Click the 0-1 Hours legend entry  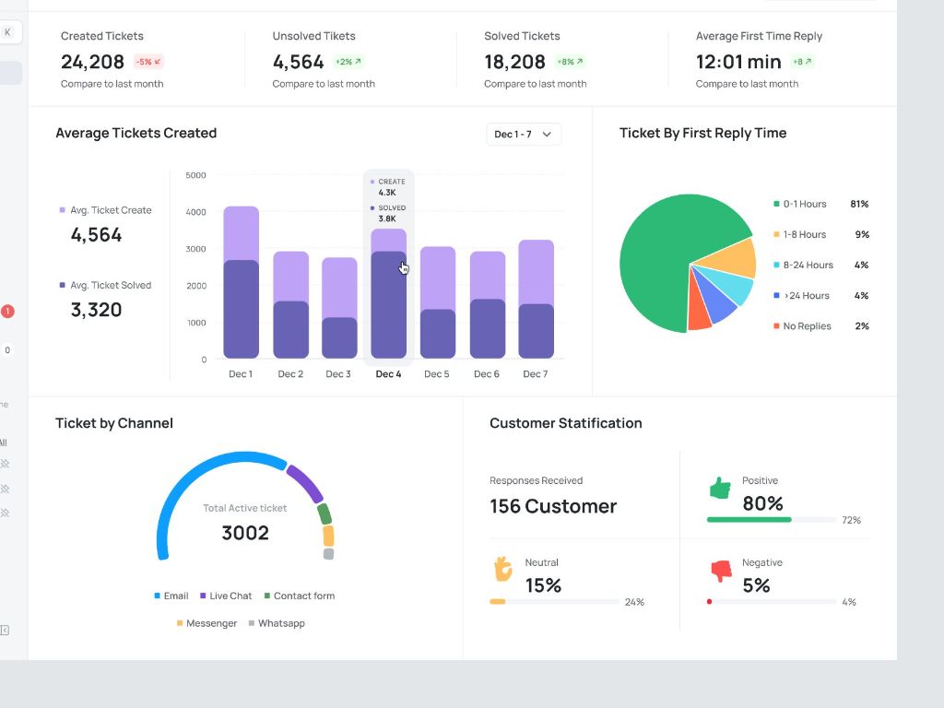click(x=804, y=204)
